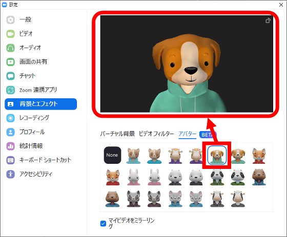Open the アクセシビリティ accessibility settings

pyautogui.click(x=40, y=174)
